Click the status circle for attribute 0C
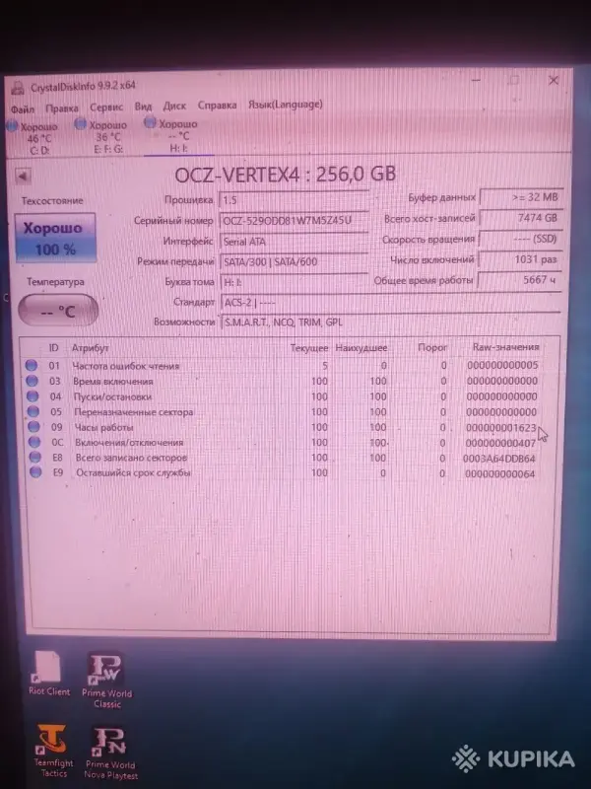The height and width of the screenshot is (789, 591). point(34,442)
